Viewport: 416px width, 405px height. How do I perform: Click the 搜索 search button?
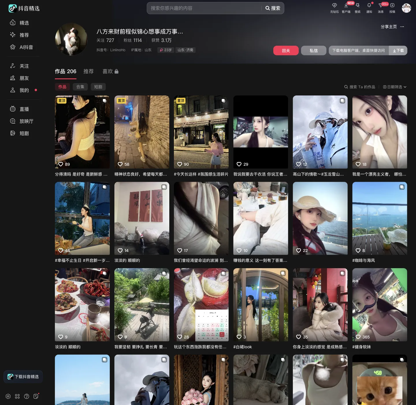coord(273,8)
